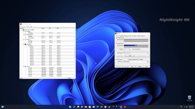195x109 pixels.
Task: Switch to the CPU tab in CPU-Z
Action: point(117,36)
